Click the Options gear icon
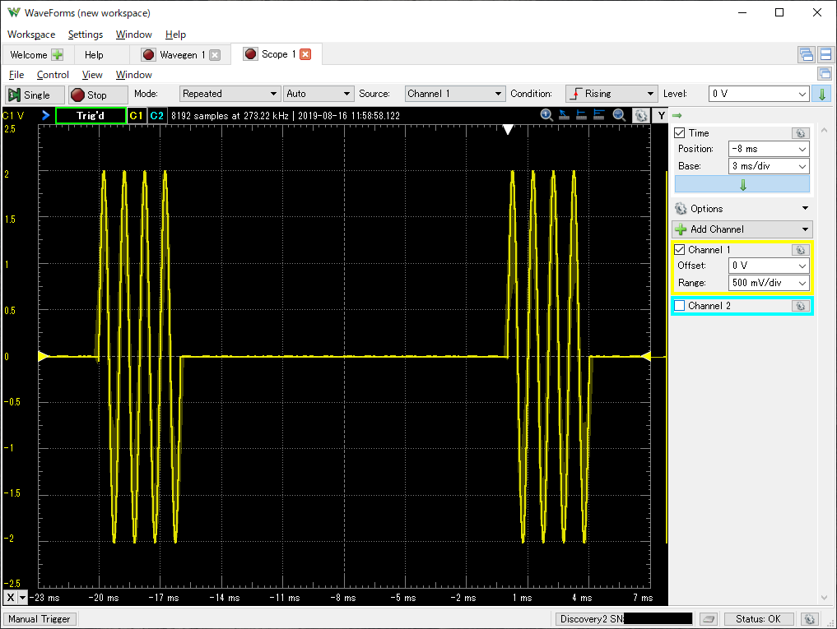The image size is (837, 629). [x=681, y=209]
